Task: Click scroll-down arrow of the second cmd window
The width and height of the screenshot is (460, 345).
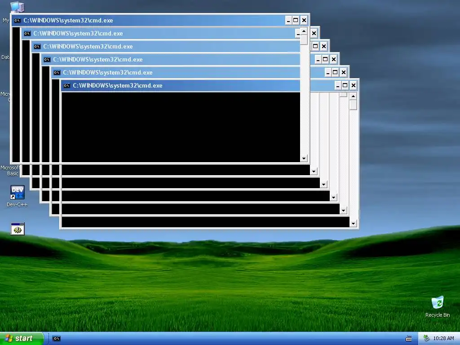Action: 314,171
